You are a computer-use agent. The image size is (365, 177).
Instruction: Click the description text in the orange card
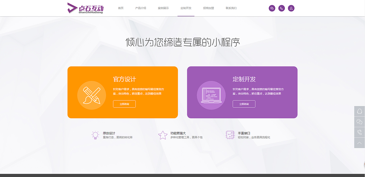coord(139,91)
